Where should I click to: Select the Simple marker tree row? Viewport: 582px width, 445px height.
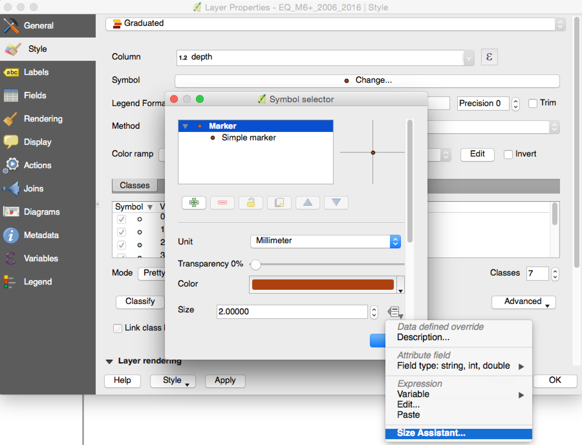pyautogui.click(x=255, y=138)
